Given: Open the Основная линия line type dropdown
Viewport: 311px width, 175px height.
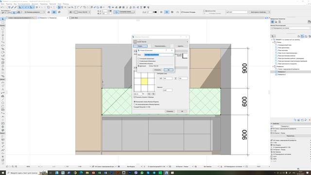Looking at the screenshot, I should 127,12.
